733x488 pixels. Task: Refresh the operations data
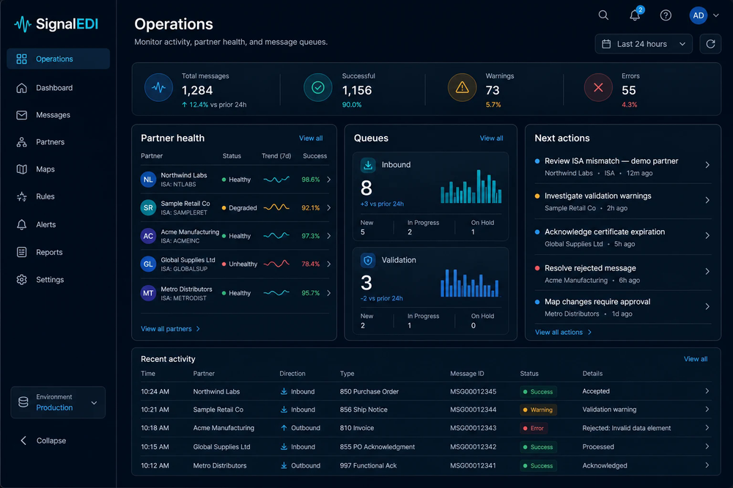tap(710, 44)
